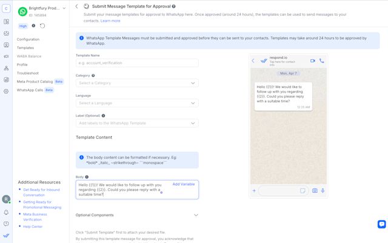Click sticker icon in preview message box
The image size is (388, 243).
pos(303,190)
